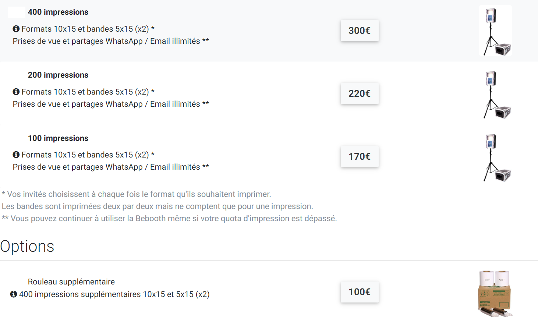This screenshot has height=322, width=538.
Task: Click info icon in the 200 impressions row
Action: point(16,92)
